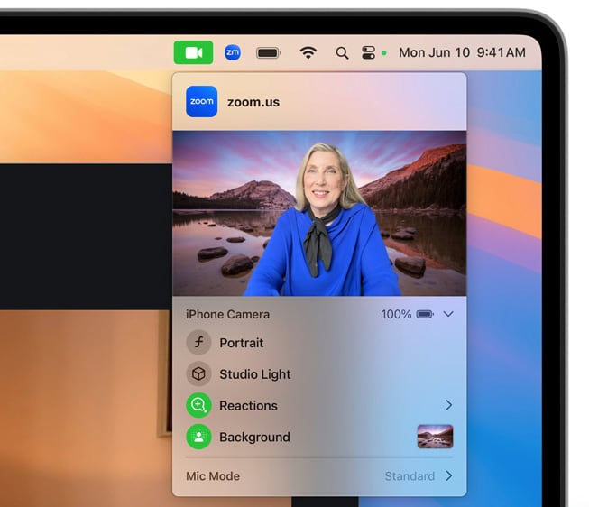Click the 100% battery percentage text
The height and width of the screenshot is (507, 589).
[396, 314]
